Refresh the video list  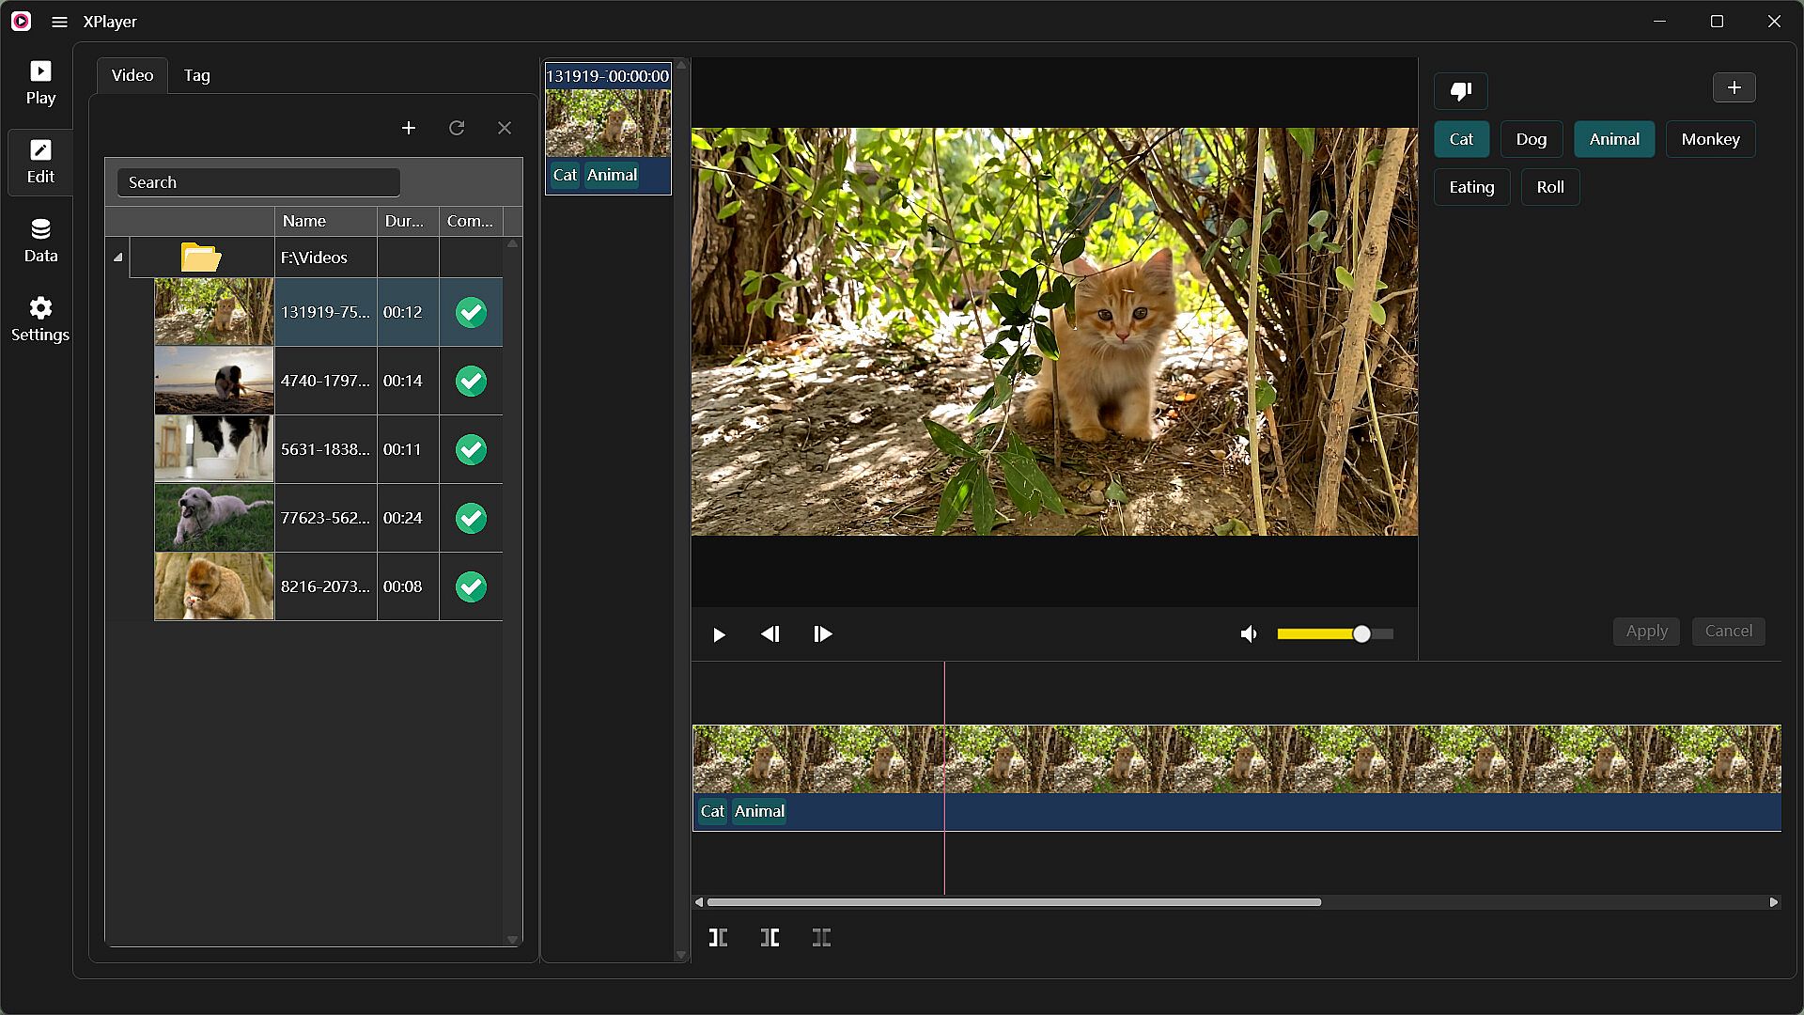click(x=457, y=128)
